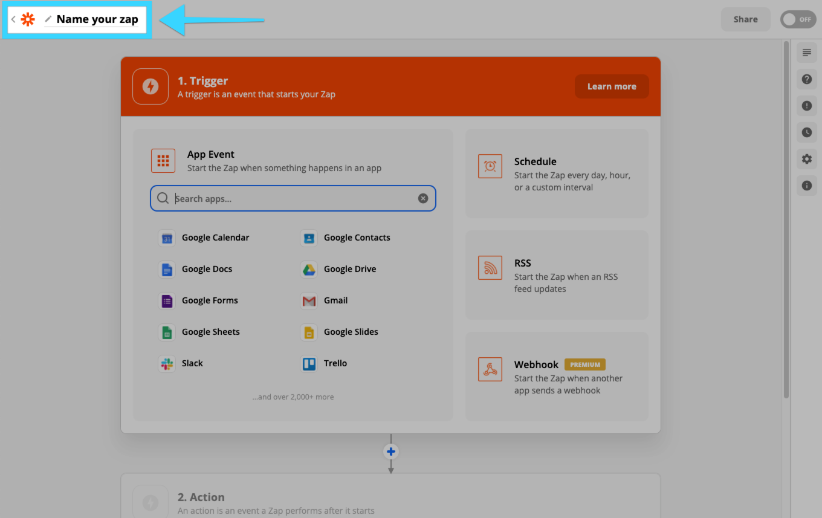Image resolution: width=822 pixels, height=518 pixels.
Task: Click '...and over 2,000+ more' text
Action: pos(293,397)
